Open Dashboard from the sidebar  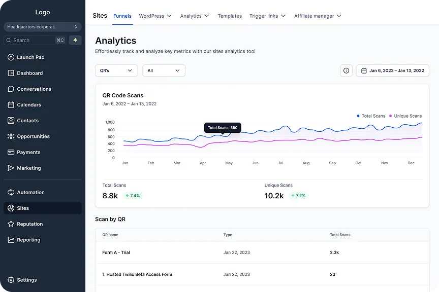43,73
